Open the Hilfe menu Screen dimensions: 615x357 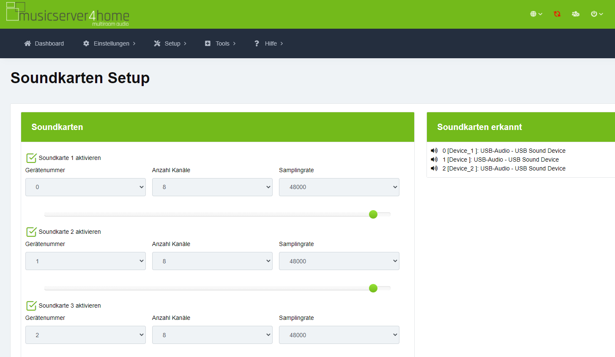coord(269,43)
